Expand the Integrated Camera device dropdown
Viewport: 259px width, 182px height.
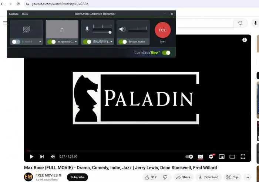(x=75, y=42)
